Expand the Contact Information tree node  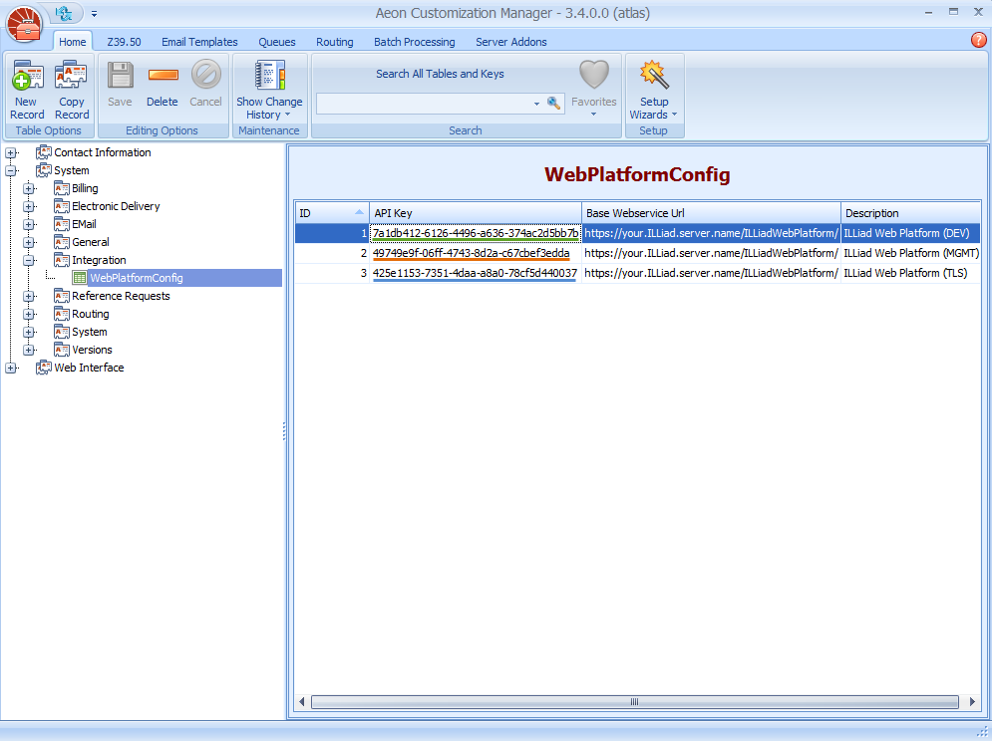click(x=11, y=152)
